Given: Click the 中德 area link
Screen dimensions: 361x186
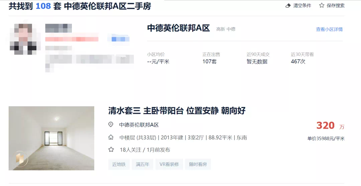Looking at the screenshot, I should tap(231, 29).
